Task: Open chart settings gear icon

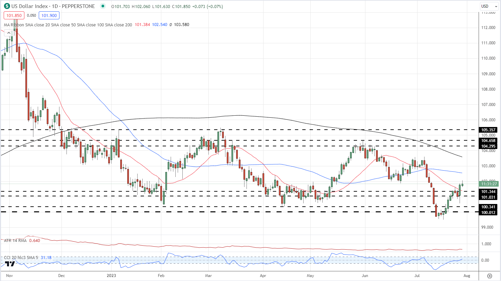Action: click(490, 276)
